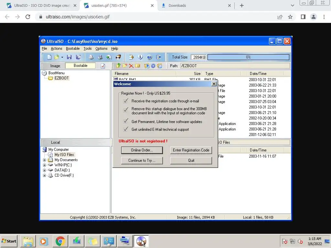
Task: Click the Online Order... button
Action: [x=142, y=150]
